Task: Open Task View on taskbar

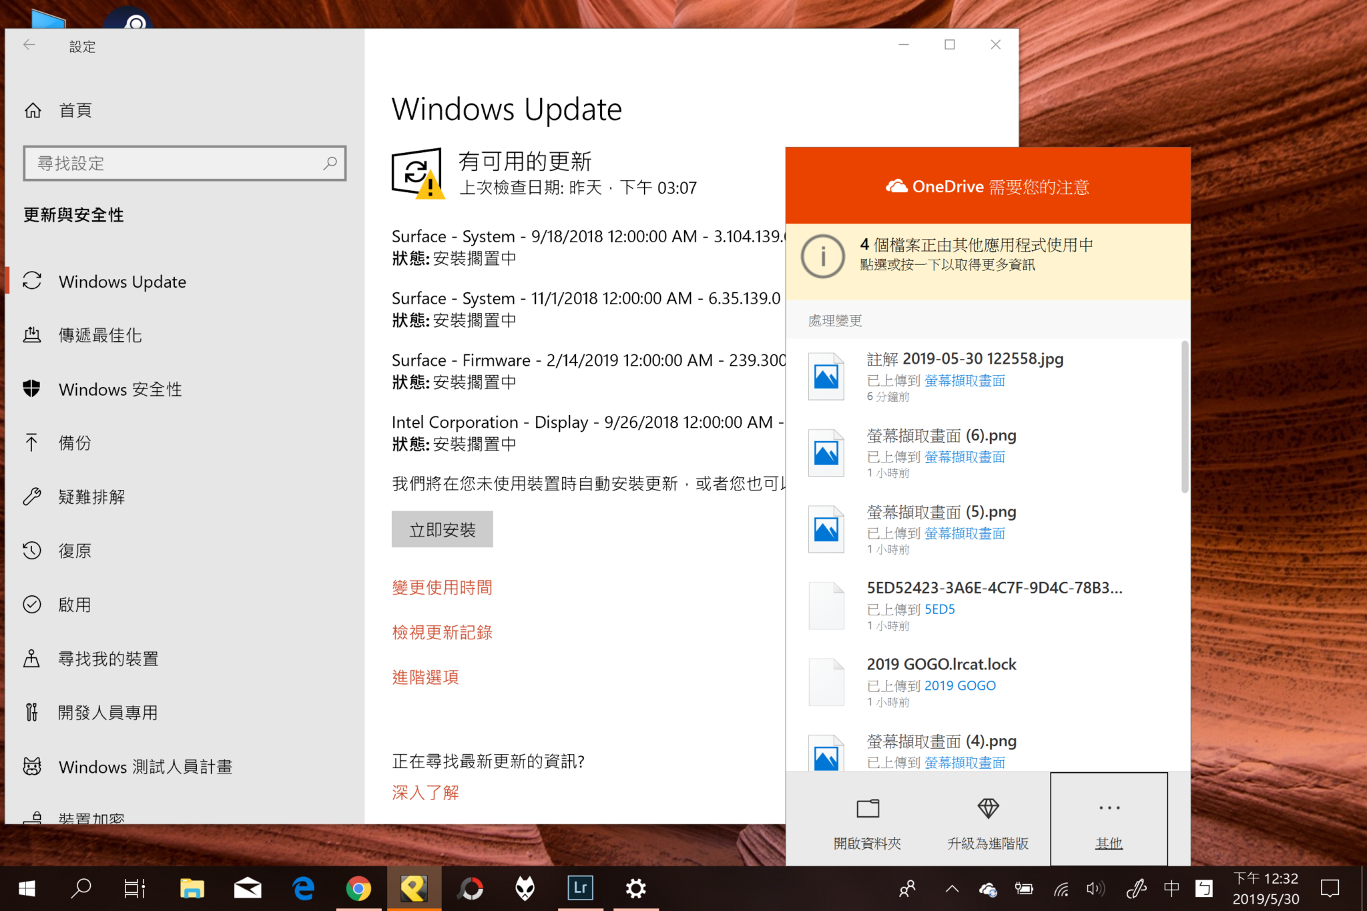Action: point(135,888)
